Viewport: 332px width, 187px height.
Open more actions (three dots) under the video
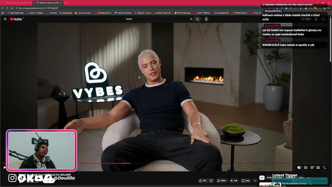point(255,181)
